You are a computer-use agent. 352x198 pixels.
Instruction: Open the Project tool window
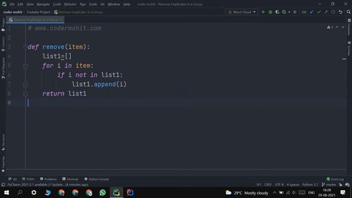[3, 24]
